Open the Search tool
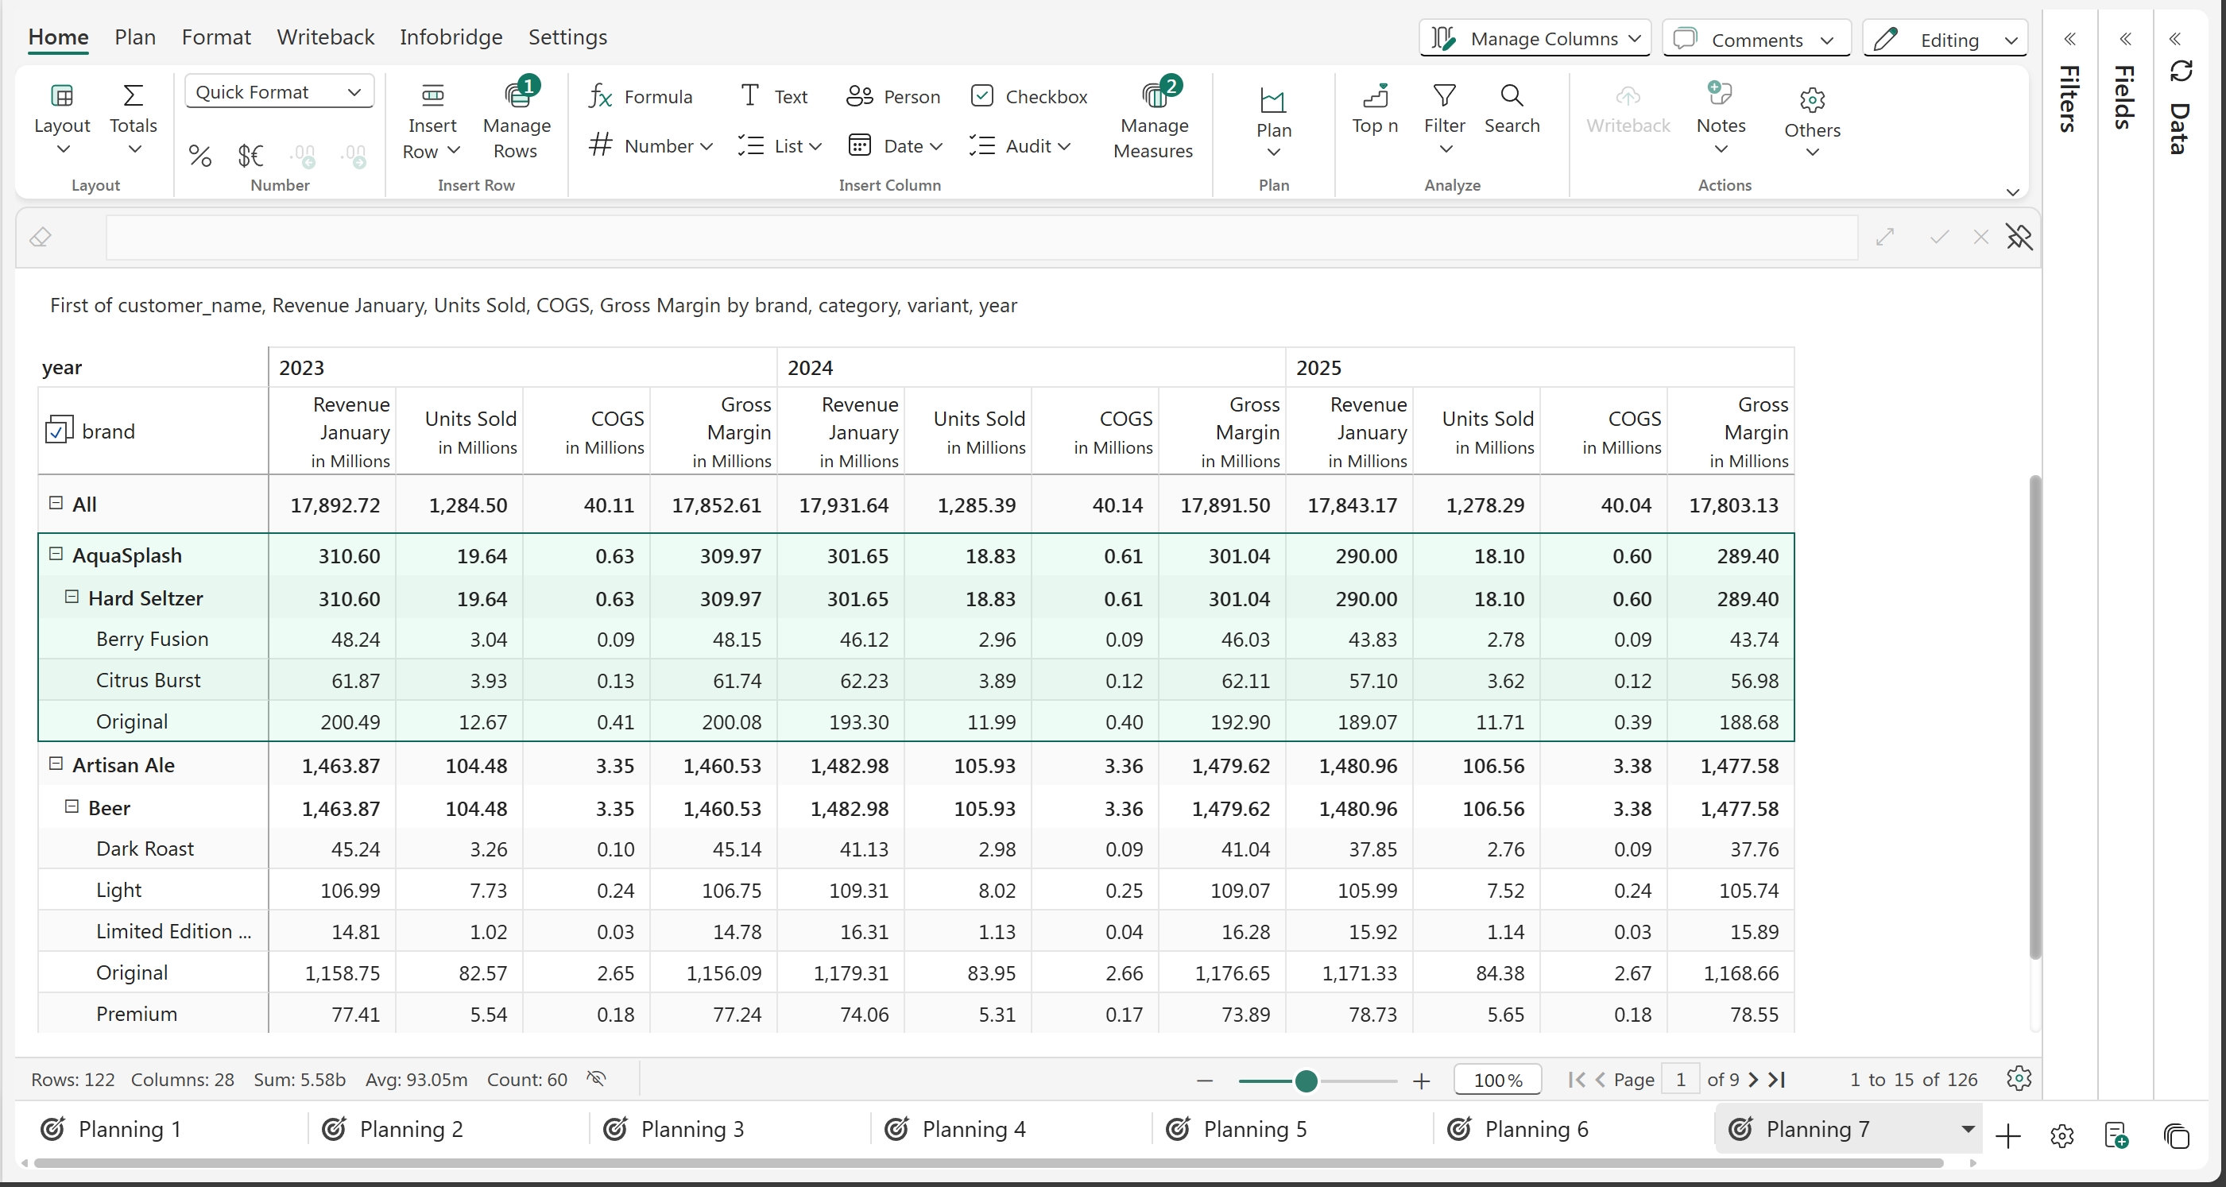The width and height of the screenshot is (2226, 1187). pyautogui.click(x=1512, y=108)
